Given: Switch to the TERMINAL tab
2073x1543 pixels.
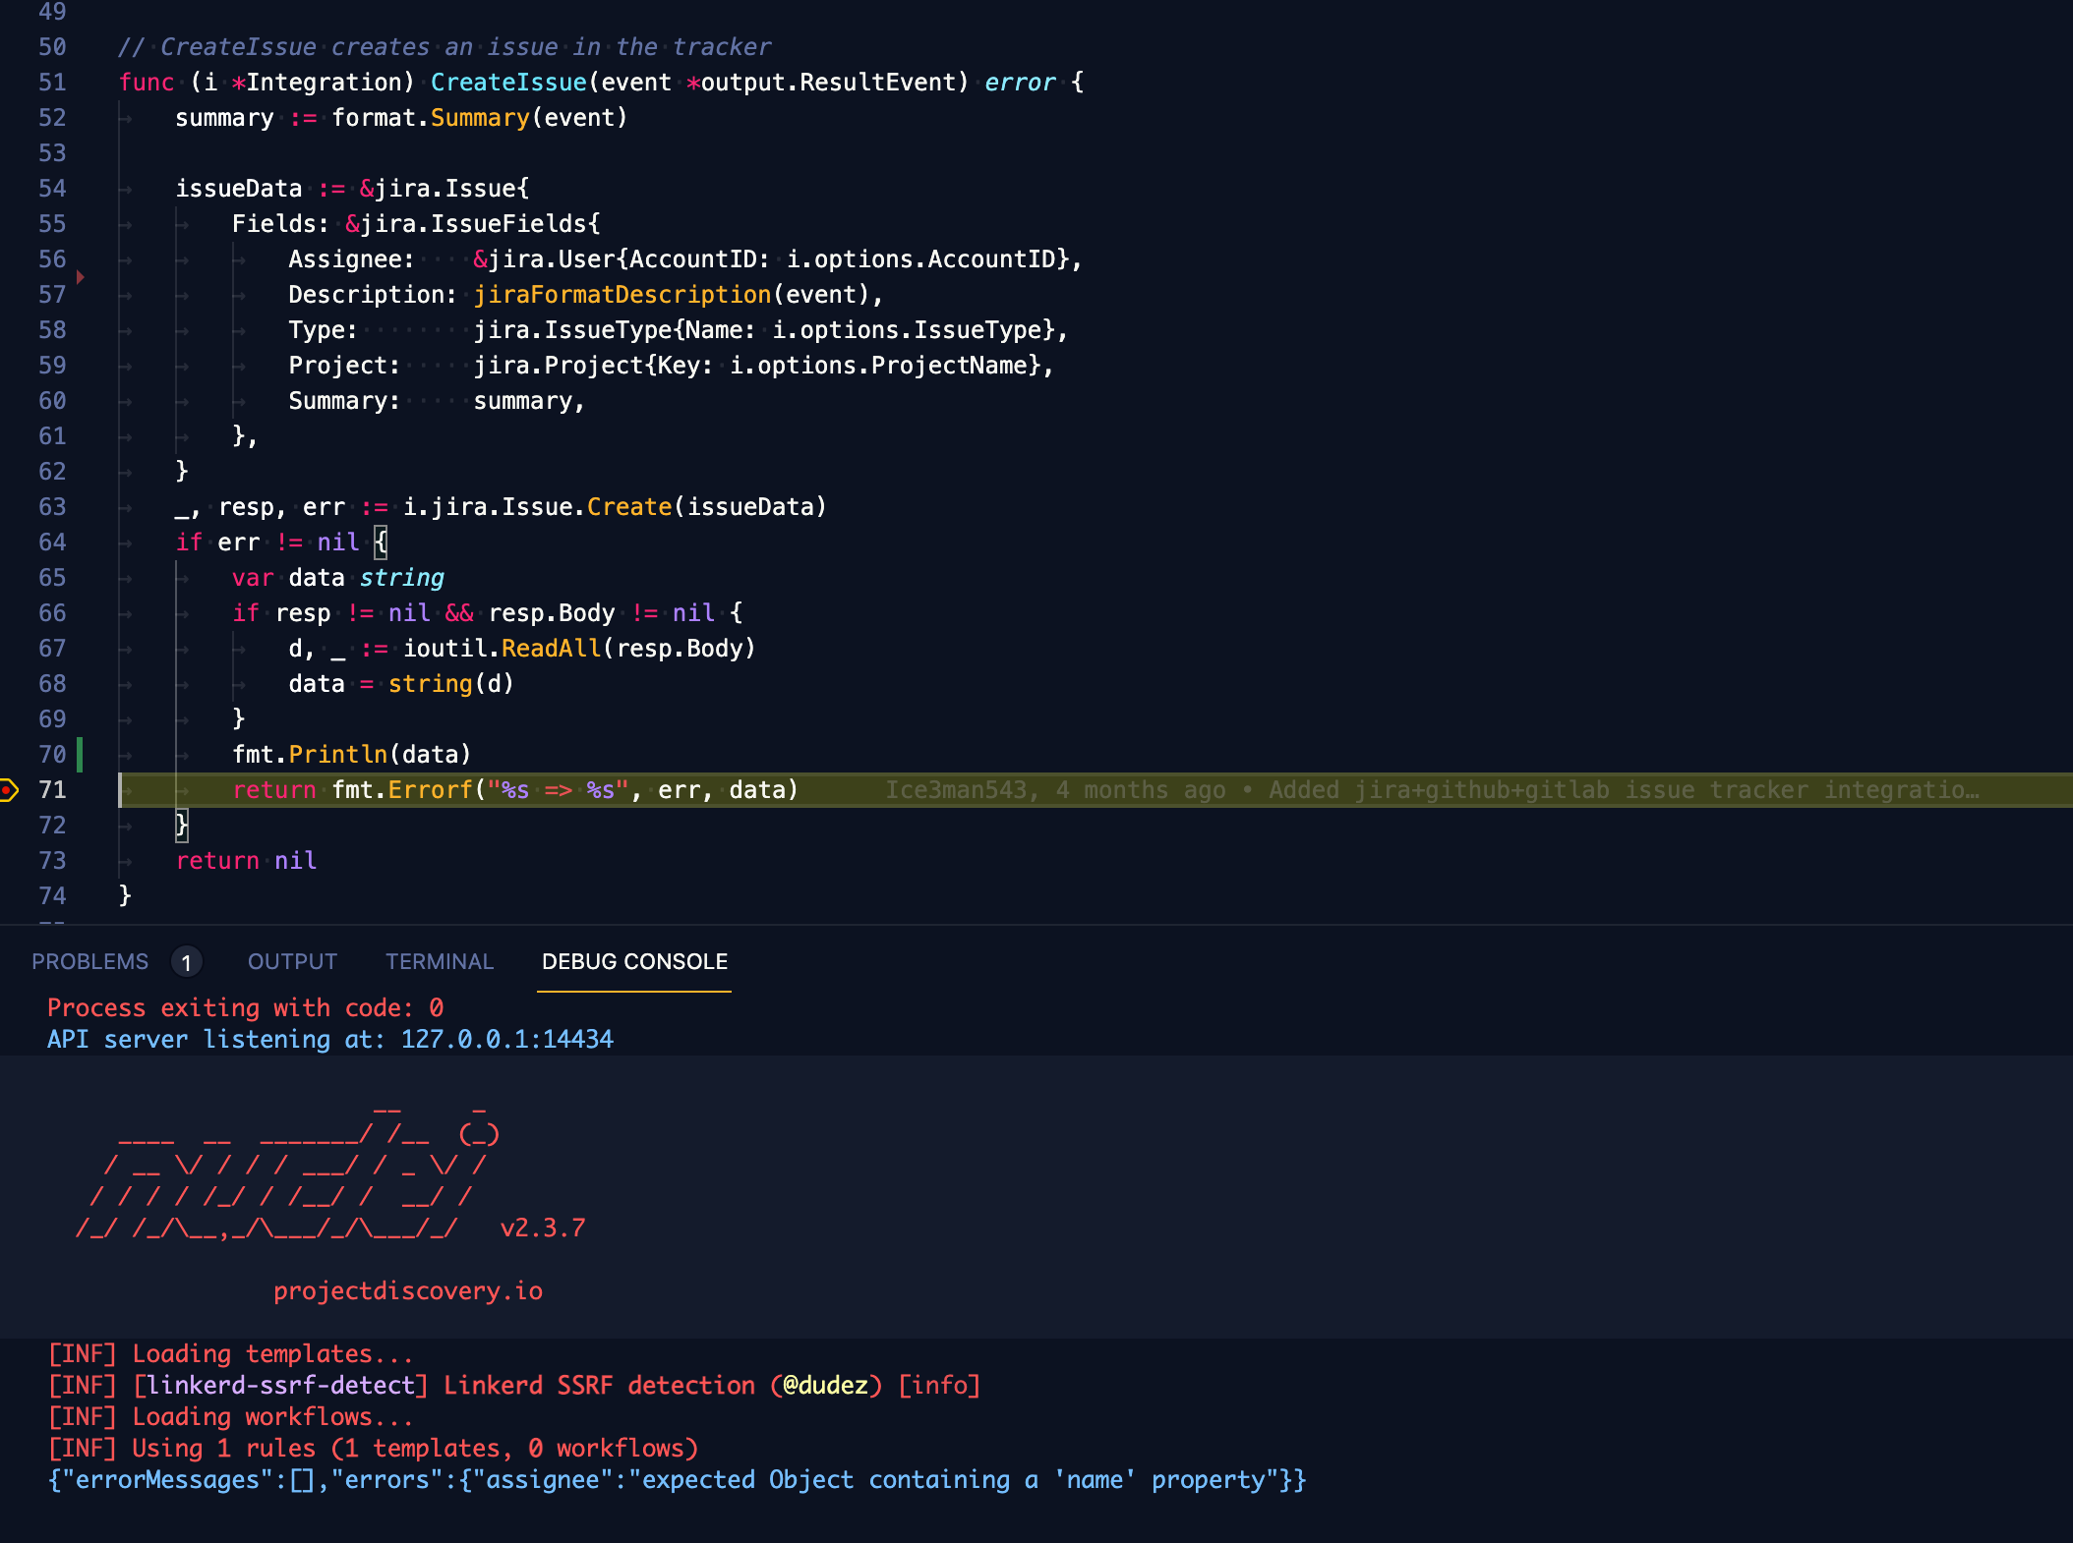Looking at the screenshot, I should (x=439, y=962).
